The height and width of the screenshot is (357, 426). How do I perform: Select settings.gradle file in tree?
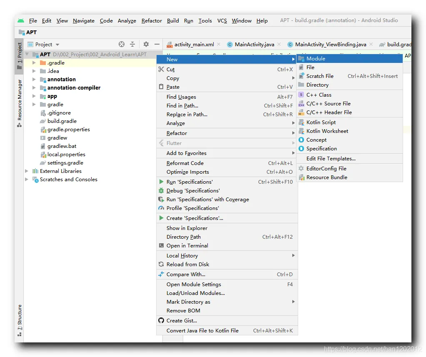[65, 163]
